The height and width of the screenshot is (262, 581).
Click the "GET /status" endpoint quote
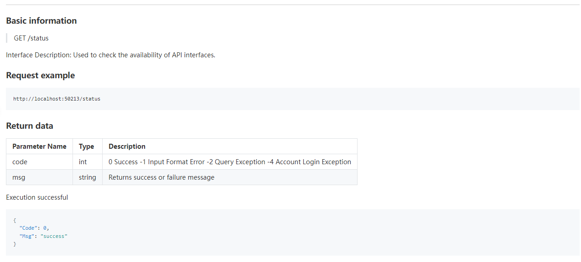click(31, 38)
